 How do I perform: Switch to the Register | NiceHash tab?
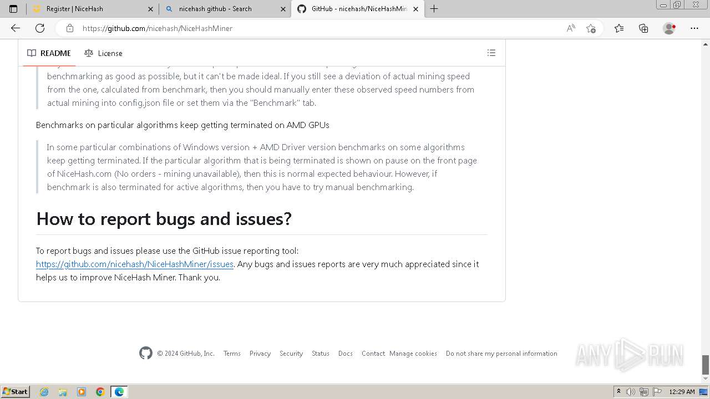point(92,9)
